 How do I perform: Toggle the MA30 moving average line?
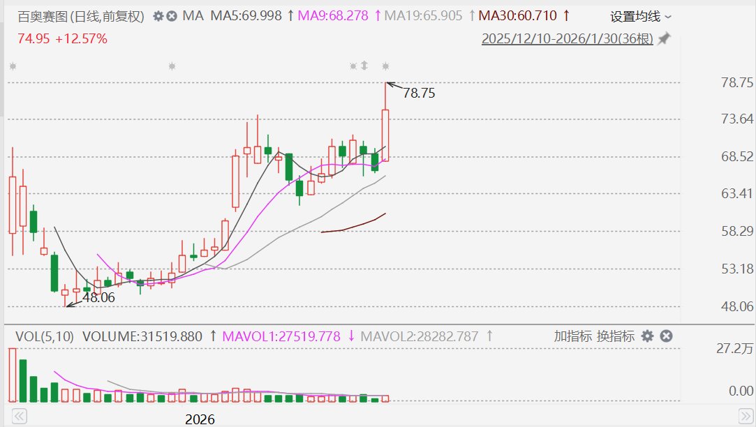[519, 15]
